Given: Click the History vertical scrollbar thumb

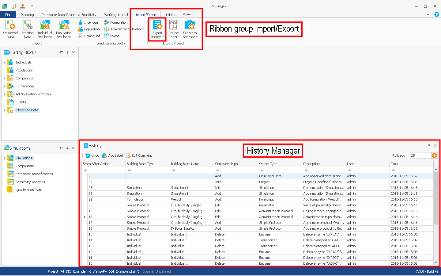Looking at the screenshot, I should click(436, 198).
